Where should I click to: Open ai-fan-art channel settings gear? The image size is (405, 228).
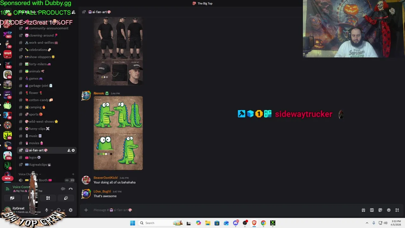(x=73, y=150)
